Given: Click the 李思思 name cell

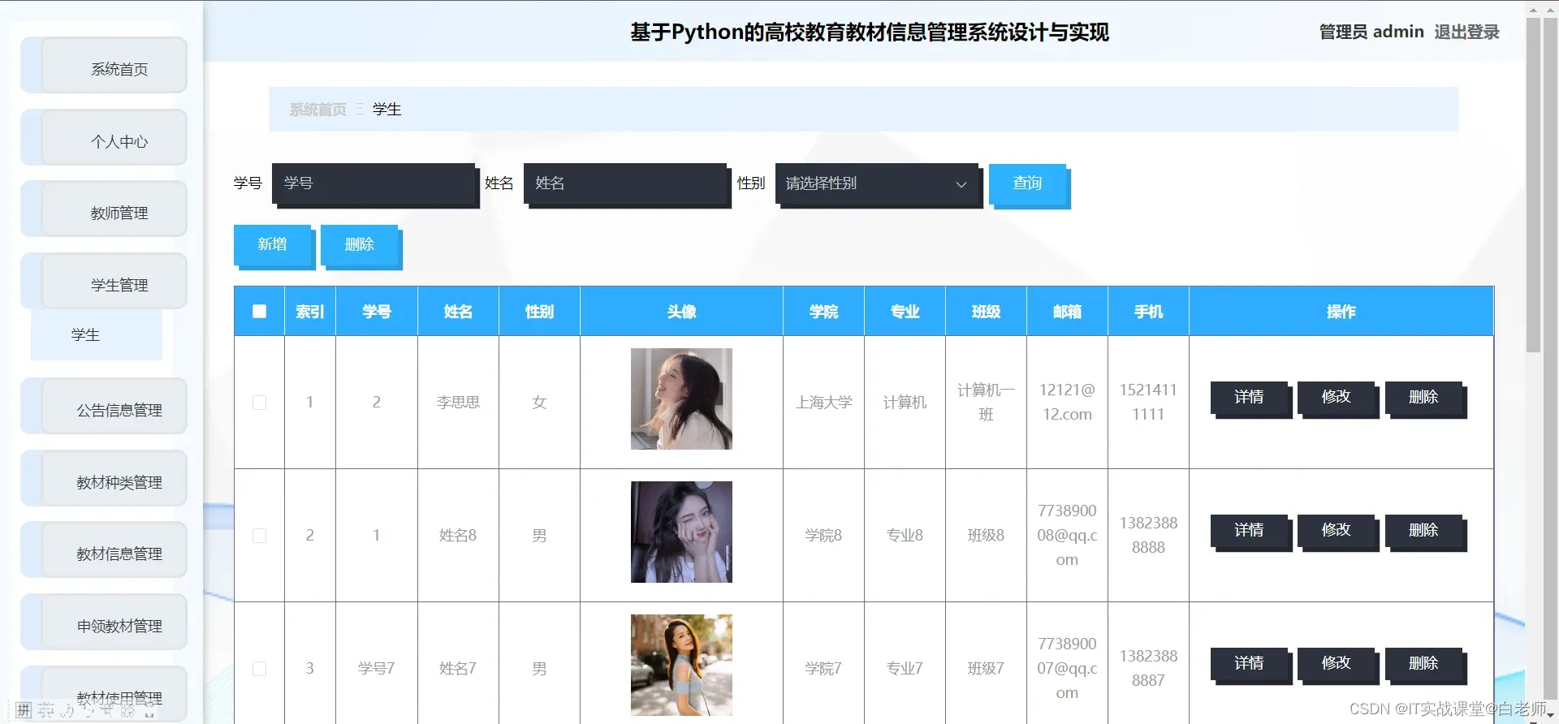Looking at the screenshot, I should [458, 403].
